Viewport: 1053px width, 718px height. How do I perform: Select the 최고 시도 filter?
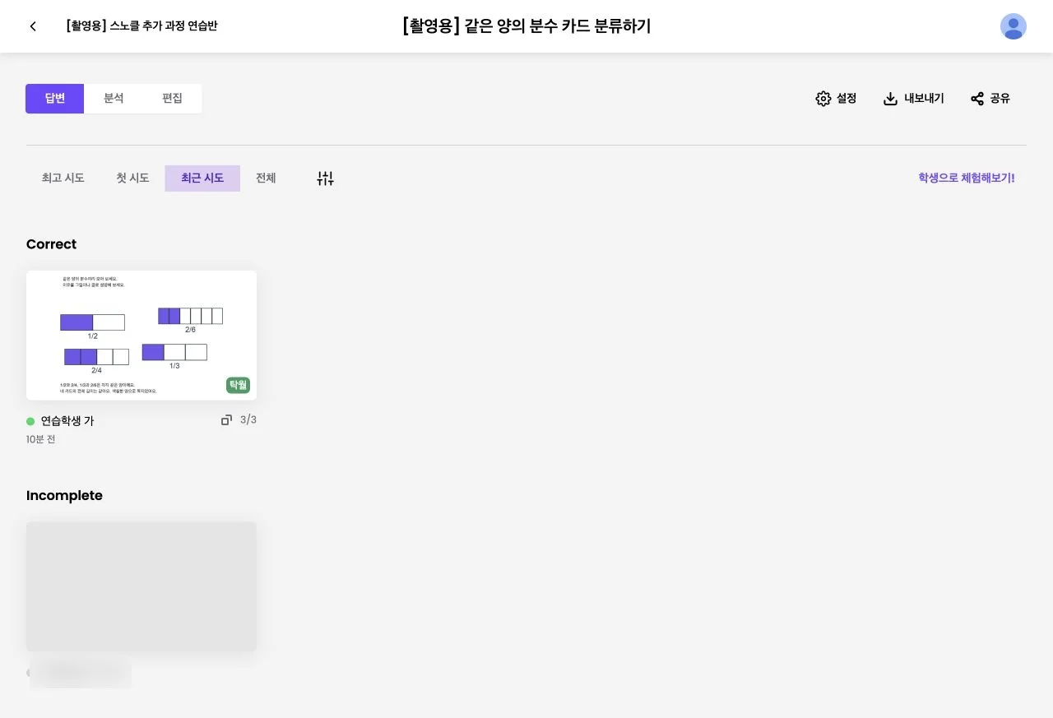tap(63, 178)
